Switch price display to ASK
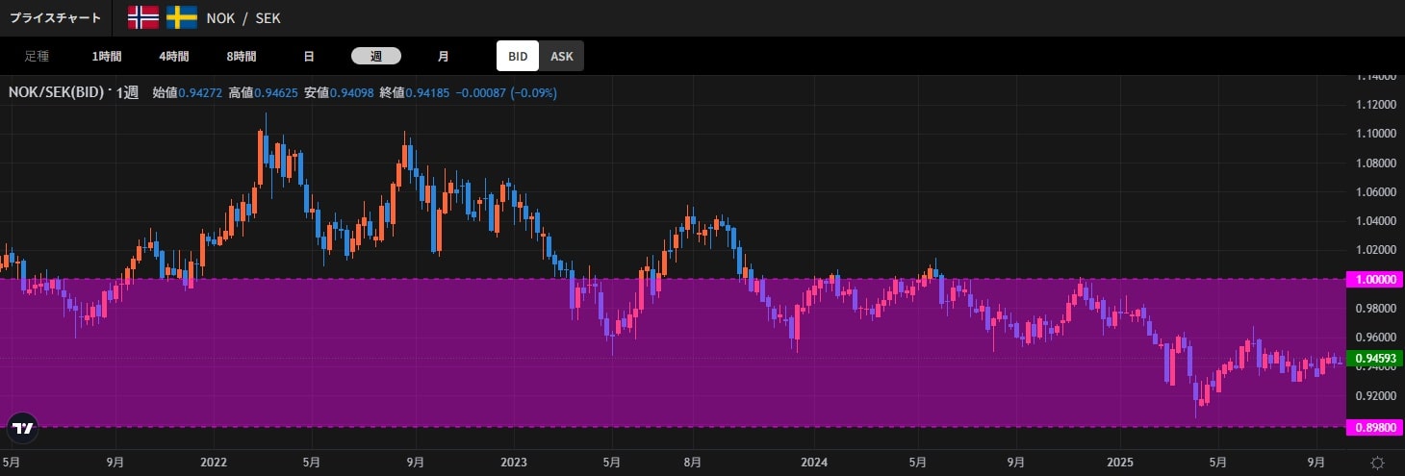Screen dimensions: 1405x476 pos(561,56)
